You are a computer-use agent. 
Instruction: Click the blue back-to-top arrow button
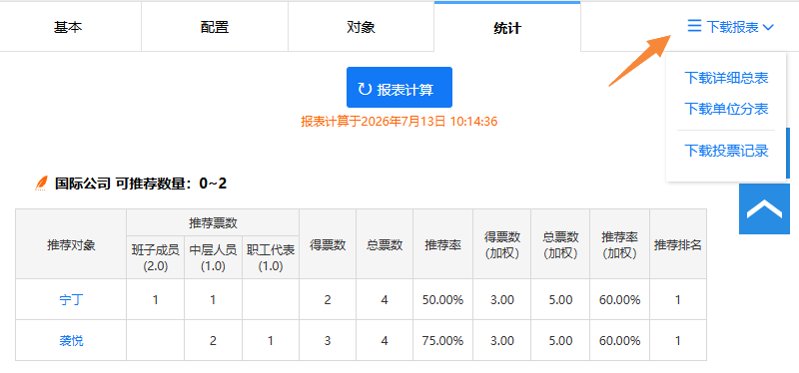pos(764,208)
